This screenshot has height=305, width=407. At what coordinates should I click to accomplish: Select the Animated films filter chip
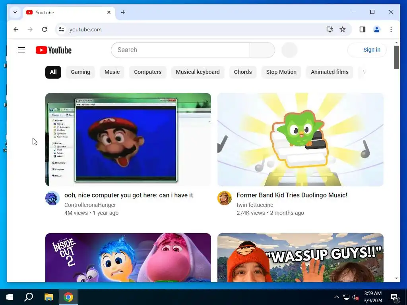(329, 72)
